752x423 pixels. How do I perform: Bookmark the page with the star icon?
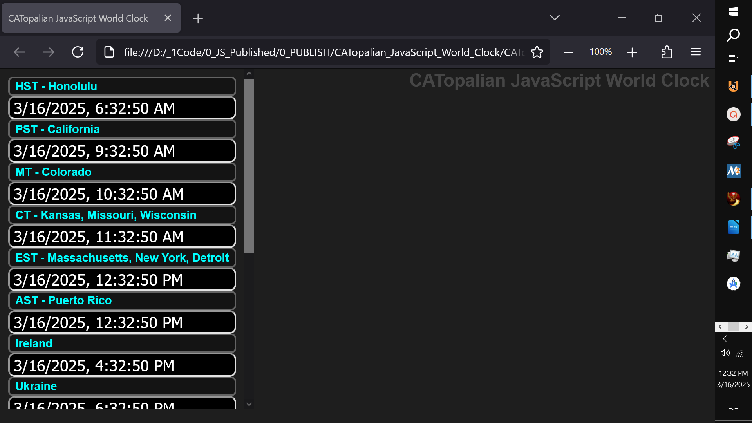537,52
